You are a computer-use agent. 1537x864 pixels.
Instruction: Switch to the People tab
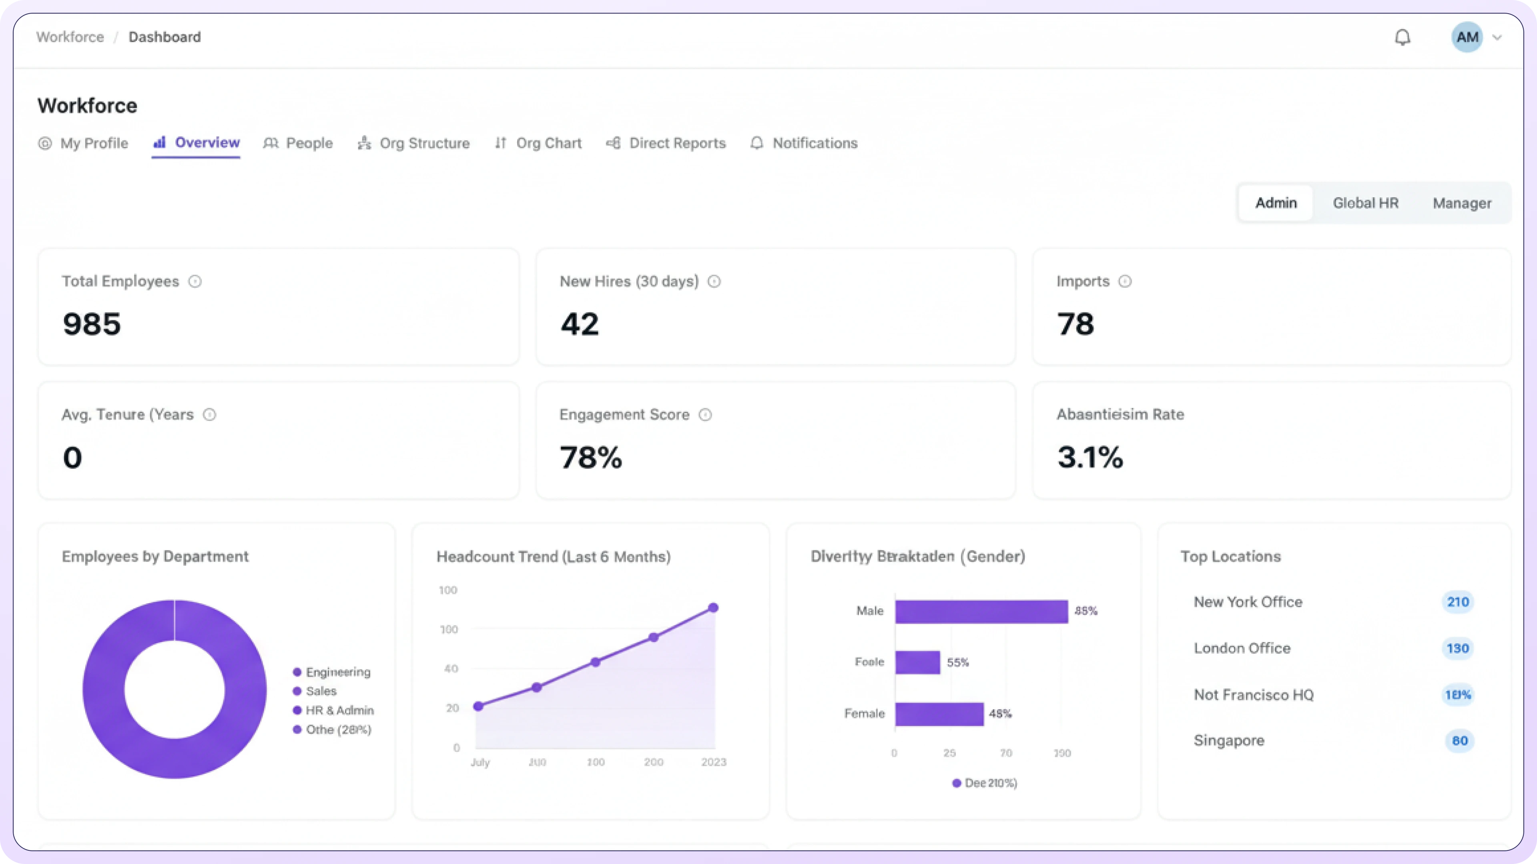tap(298, 143)
